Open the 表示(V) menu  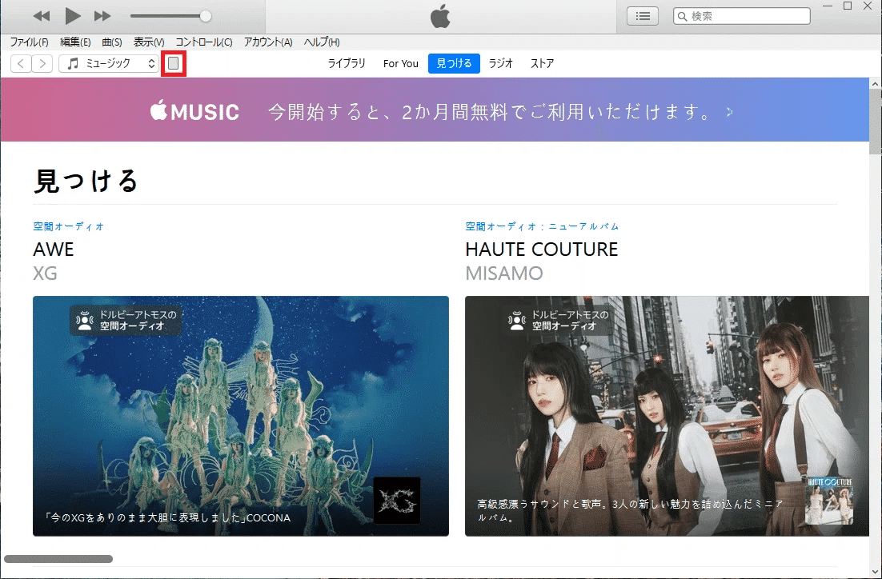(x=149, y=42)
